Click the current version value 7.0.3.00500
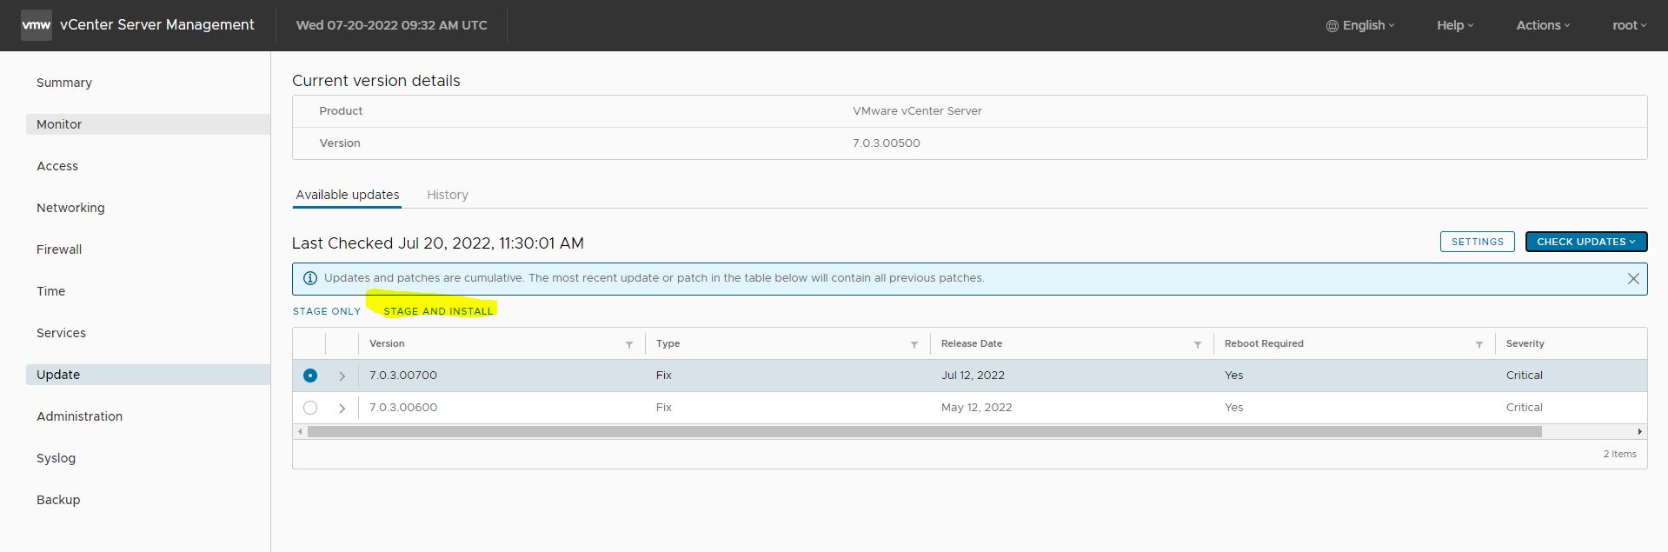 click(x=886, y=143)
